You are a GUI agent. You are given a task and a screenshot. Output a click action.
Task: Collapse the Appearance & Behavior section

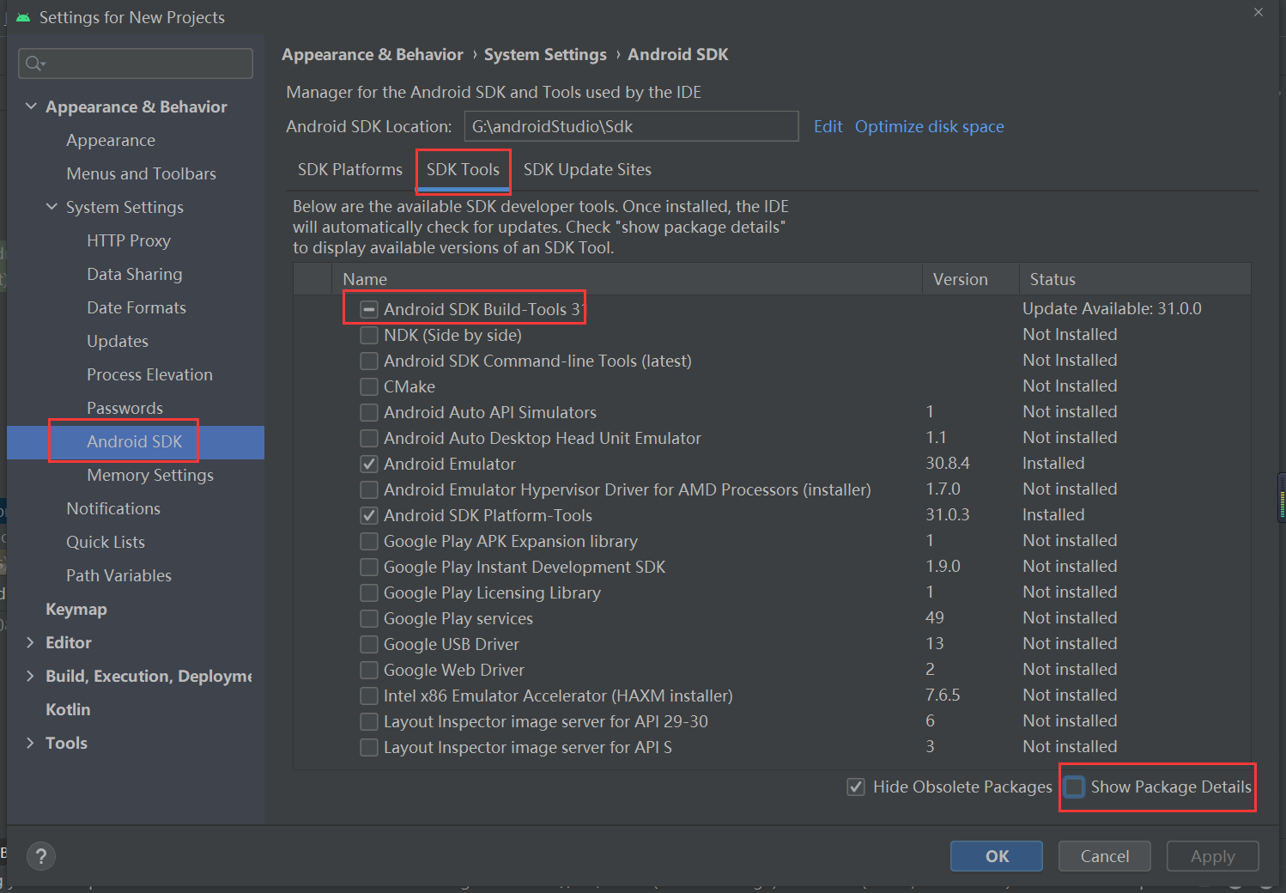coord(31,106)
